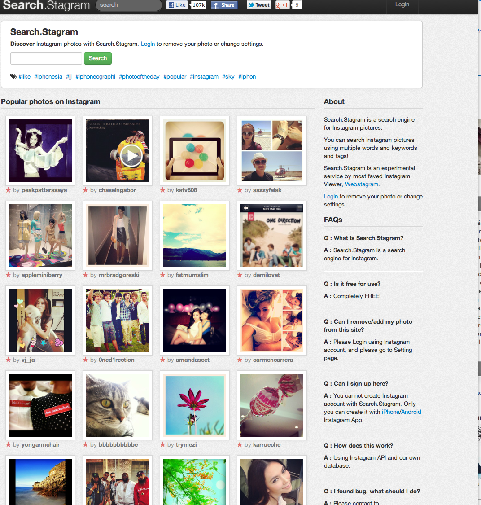This screenshot has width=481, height=505.
Task: Click the green Search button
Action: [x=98, y=58]
